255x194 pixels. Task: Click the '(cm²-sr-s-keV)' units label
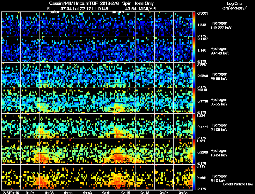click(234, 8)
